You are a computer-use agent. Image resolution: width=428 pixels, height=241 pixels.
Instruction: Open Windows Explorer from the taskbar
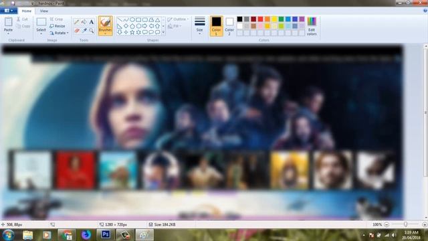pyautogui.click(x=27, y=235)
